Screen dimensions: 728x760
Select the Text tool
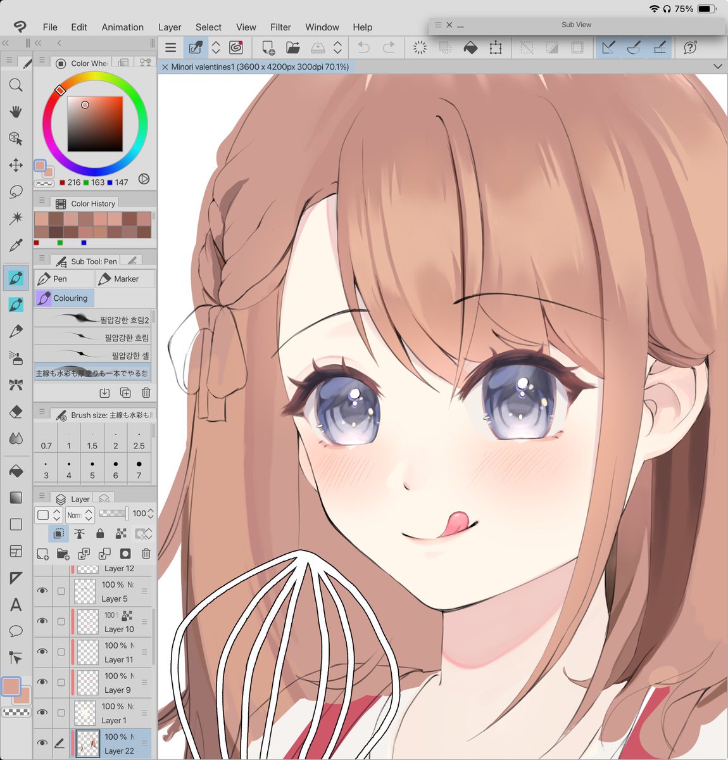tap(16, 605)
